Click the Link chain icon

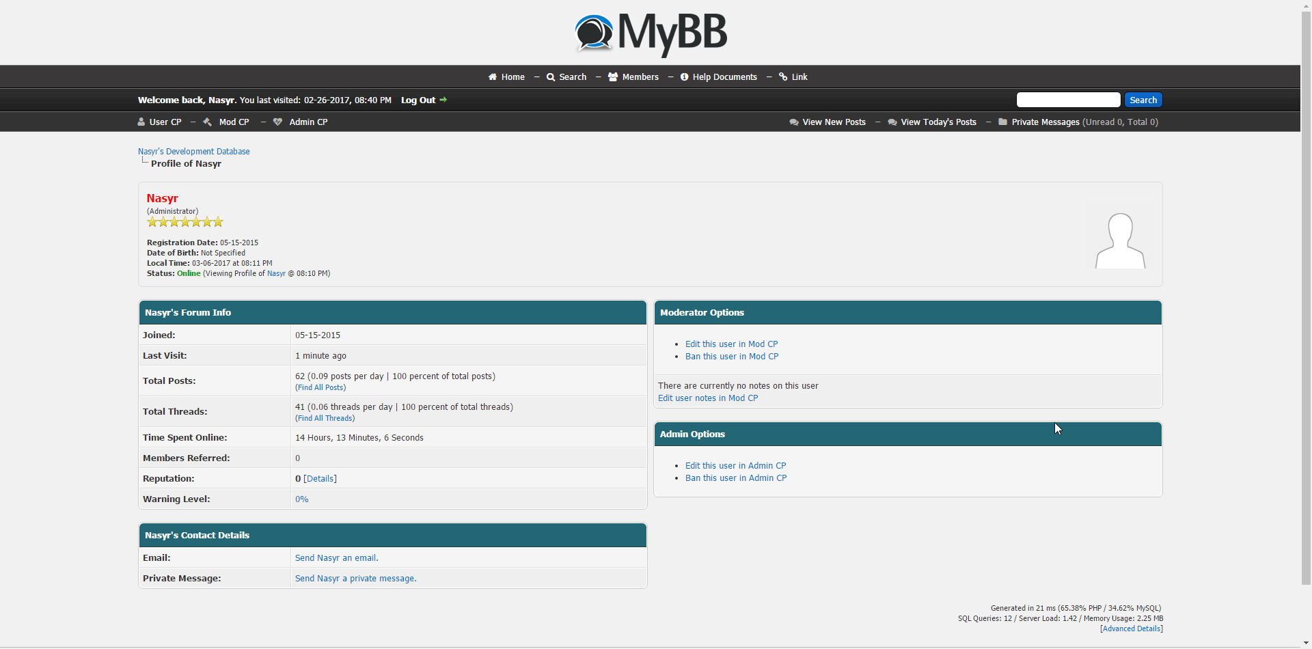[x=783, y=77]
